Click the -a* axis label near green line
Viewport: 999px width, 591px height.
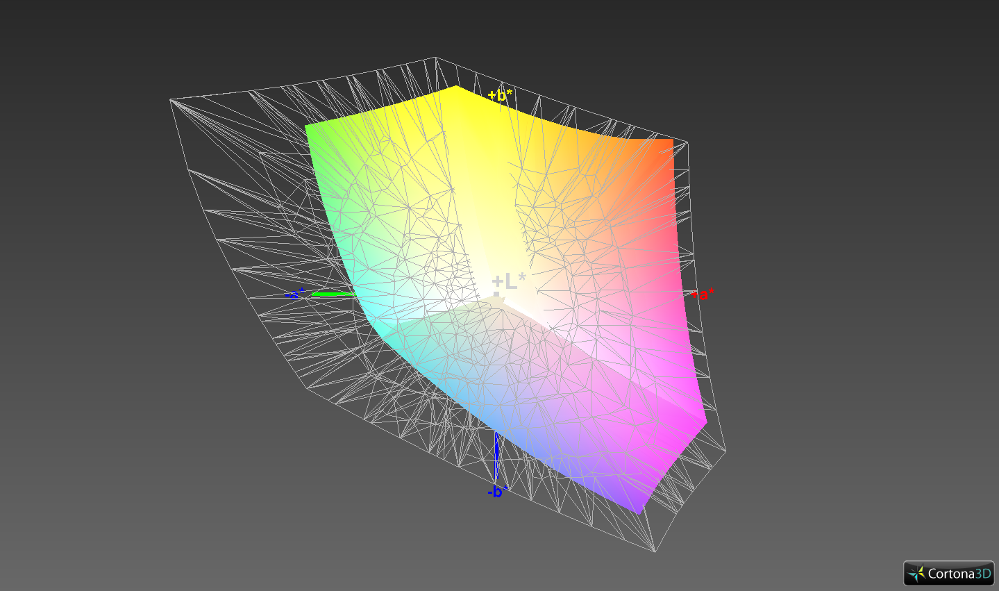[294, 294]
